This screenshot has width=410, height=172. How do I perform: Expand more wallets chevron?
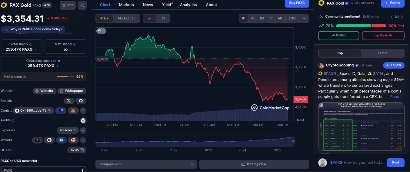(x=83, y=140)
